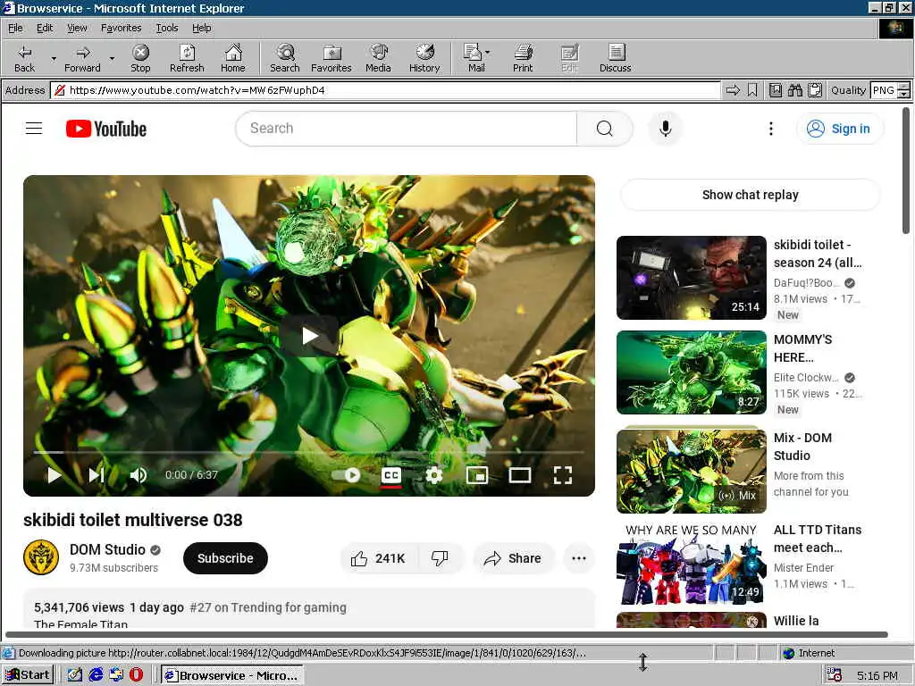
Task: Open skibidi toilet season 24 thumbnail
Action: click(692, 278)
